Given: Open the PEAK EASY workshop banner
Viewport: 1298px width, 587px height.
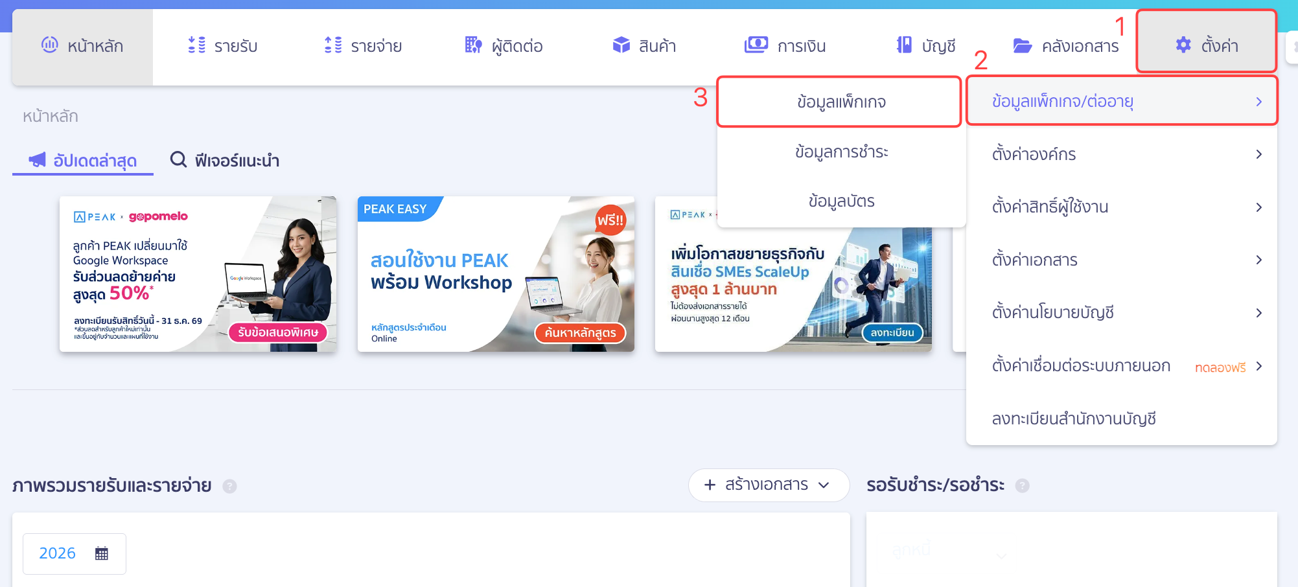Looking at the screenshot, I should (496, 274).
